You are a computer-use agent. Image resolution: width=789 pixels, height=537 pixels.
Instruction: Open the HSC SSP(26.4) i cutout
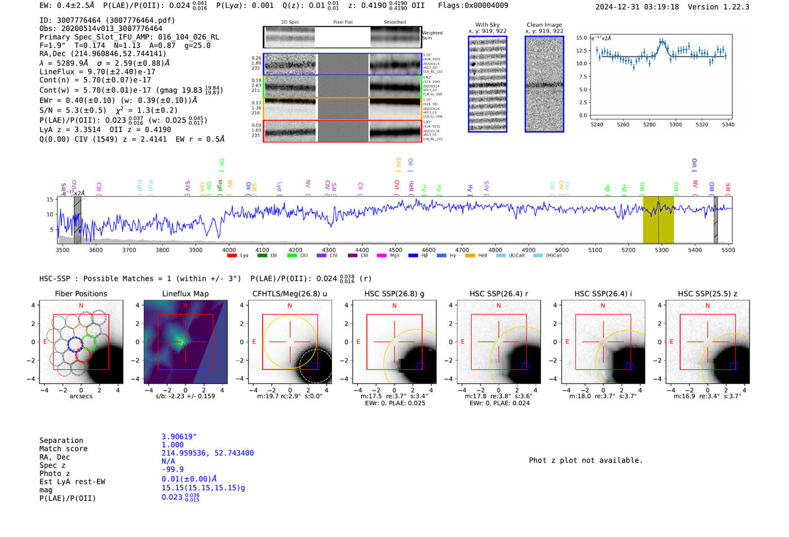[603, 342]
